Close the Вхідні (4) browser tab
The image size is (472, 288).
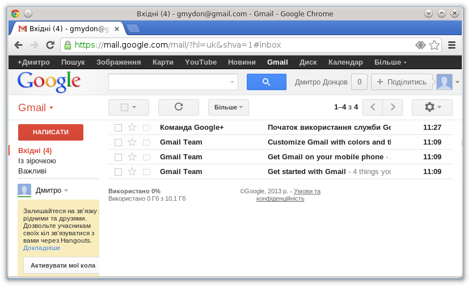117,29
